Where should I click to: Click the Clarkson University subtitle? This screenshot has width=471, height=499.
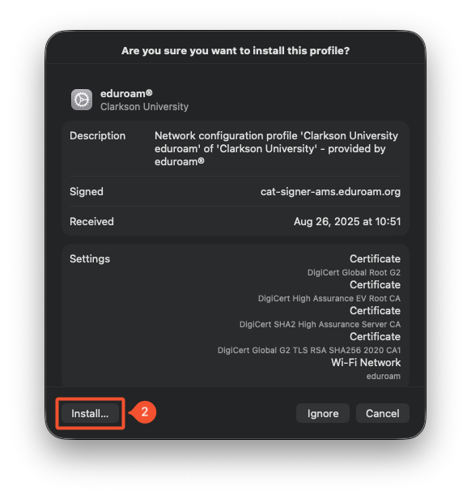pyautogui.click(x=144, y=107)
